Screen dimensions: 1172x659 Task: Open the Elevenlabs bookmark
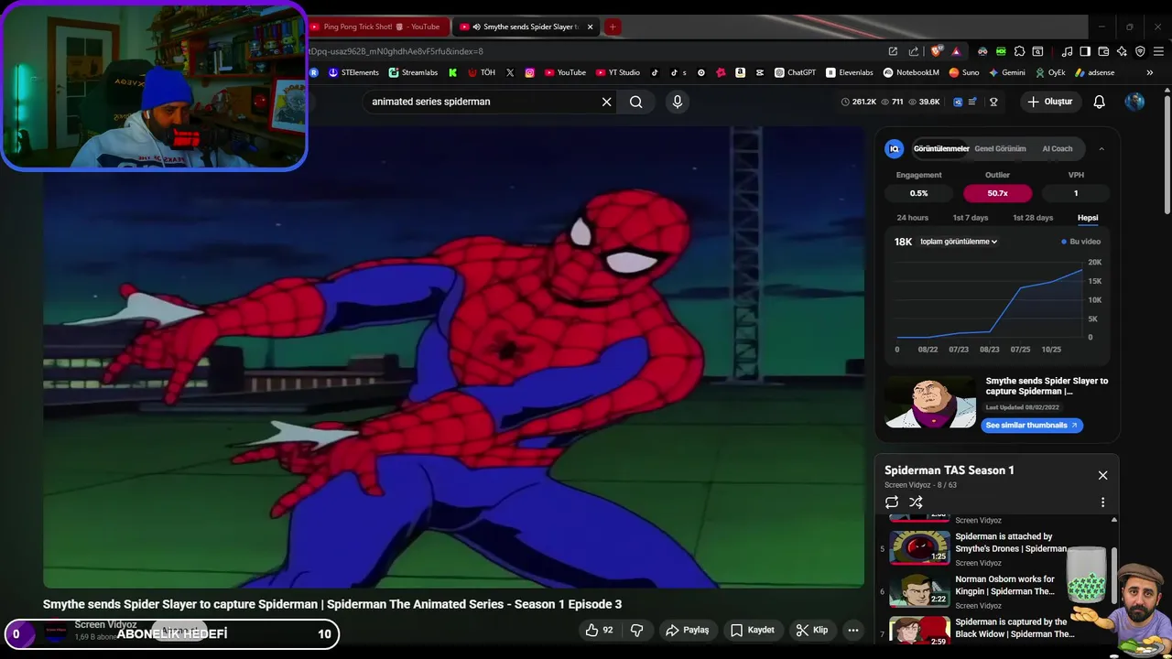[x=850, y=72]
